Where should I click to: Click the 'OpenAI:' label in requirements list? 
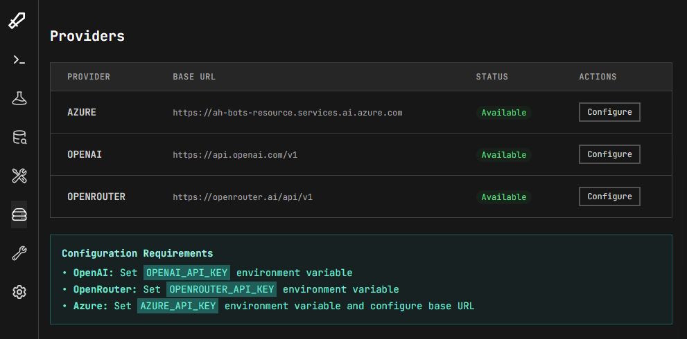(94, 273)
